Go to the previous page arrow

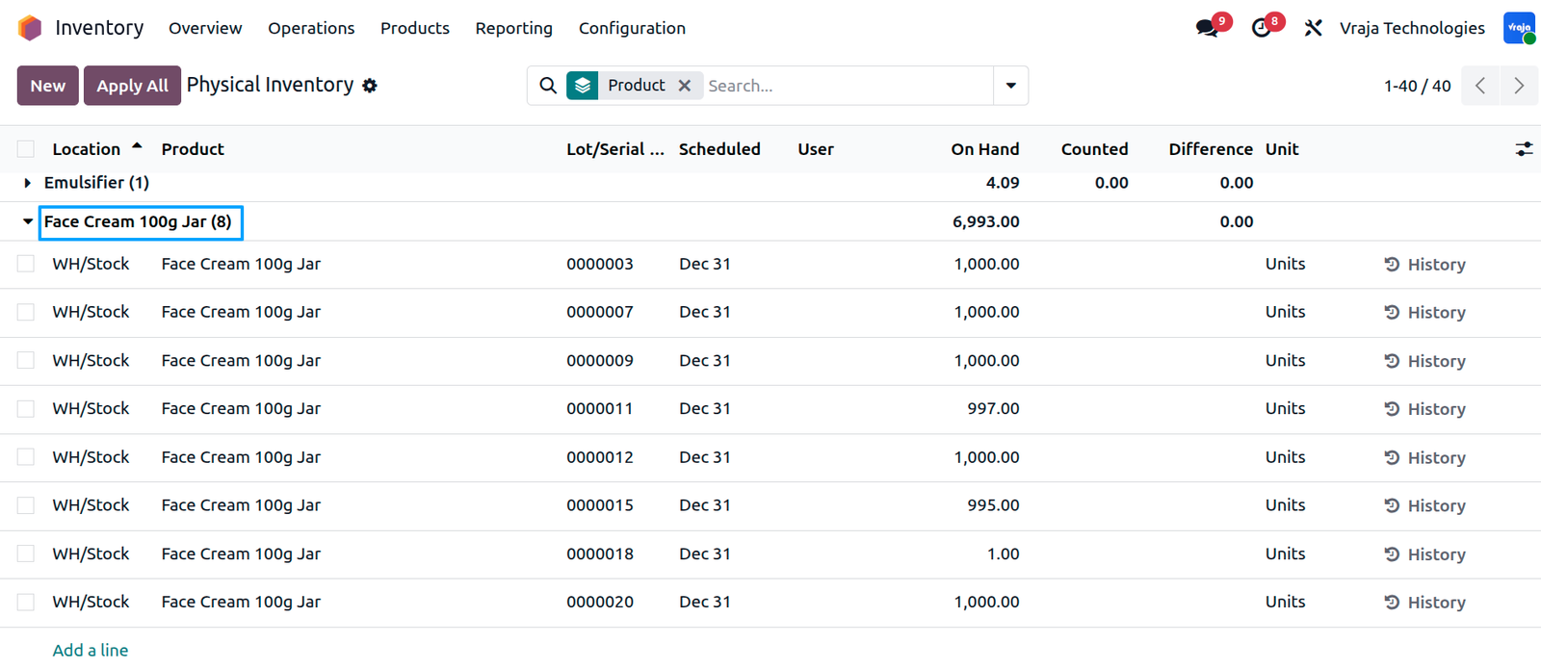pyautogui.click(x=1480, y=86)
